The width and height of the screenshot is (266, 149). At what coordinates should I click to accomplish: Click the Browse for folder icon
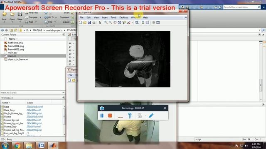16,30
